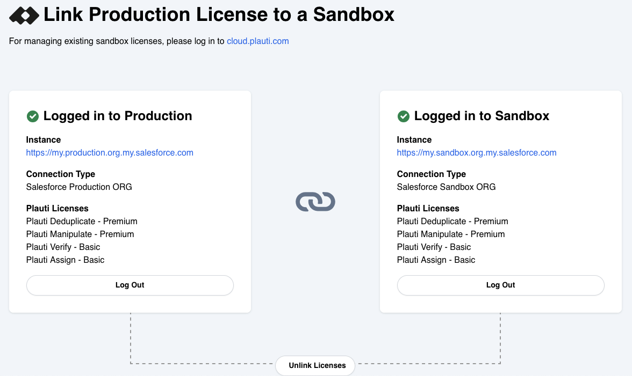Click Plauti Manipulate - Premium in Sandbox card

pos(451,234)
